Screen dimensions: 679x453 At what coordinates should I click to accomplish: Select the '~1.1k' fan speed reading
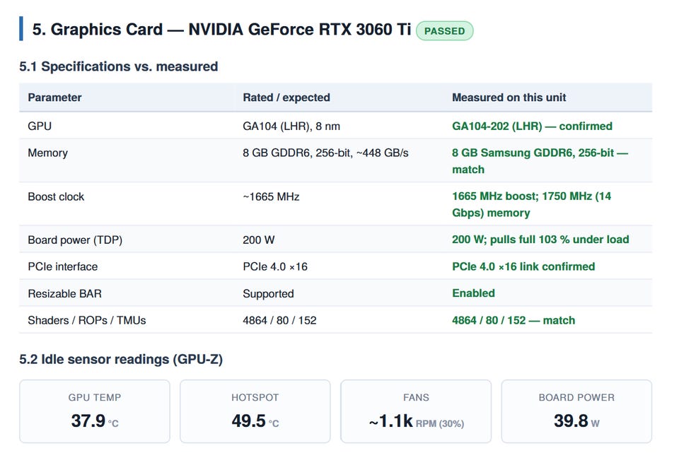click(x=391, y=420)
